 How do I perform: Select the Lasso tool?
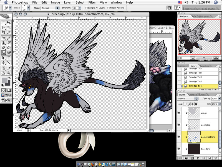(3, 27)
